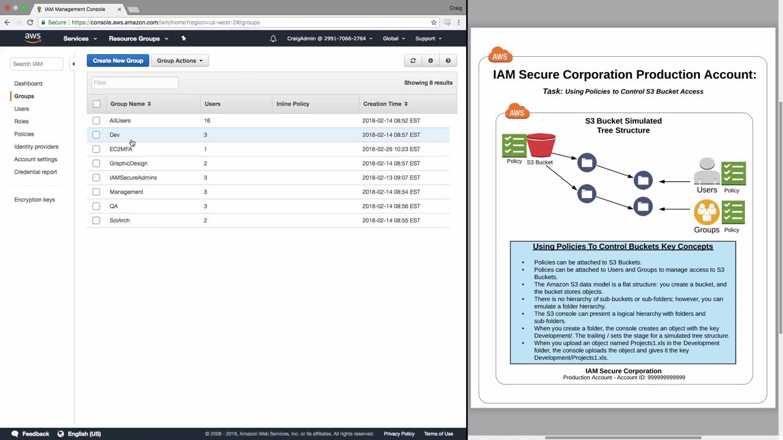
Task: Check the SolArch group checkbox
Action: (x=96, y=221)
